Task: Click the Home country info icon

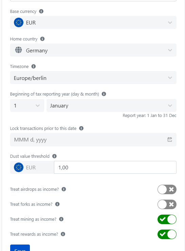Action: tap(42, 39)
